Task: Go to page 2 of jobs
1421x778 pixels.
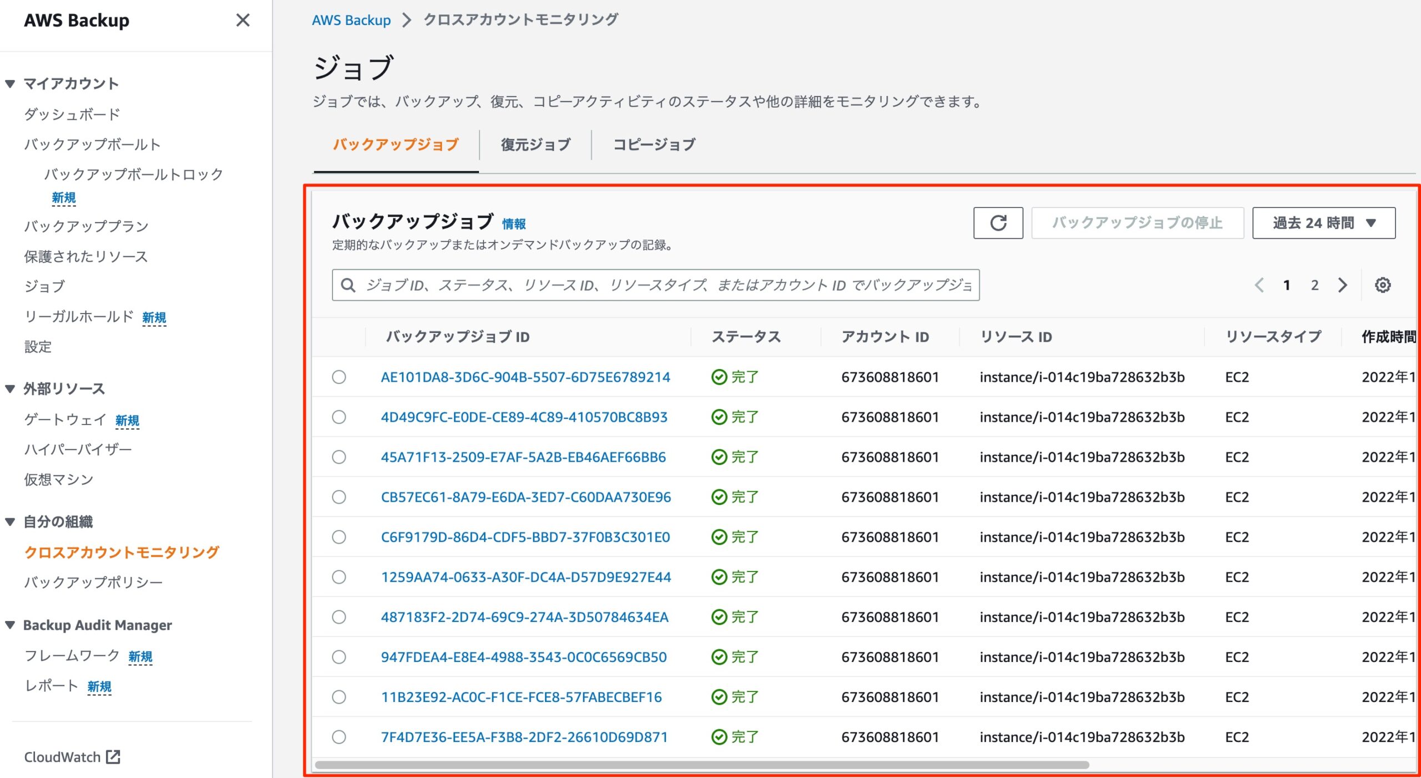Action: (1314, 285)
